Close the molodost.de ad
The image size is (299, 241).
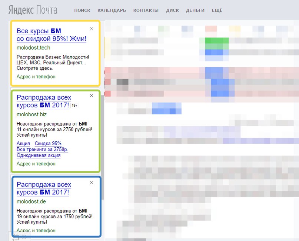[x=92, y=183]
